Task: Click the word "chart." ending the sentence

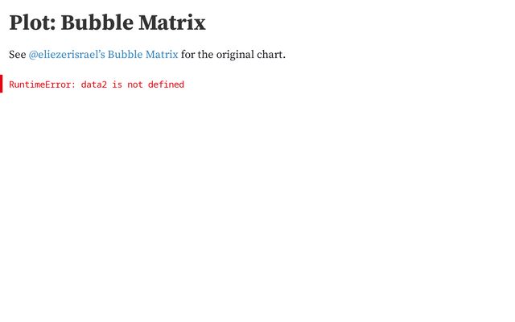Action: (x=272, y=55)
